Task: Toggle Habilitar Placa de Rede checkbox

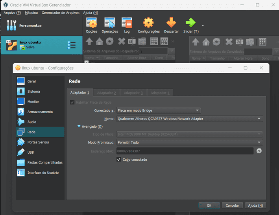Action: (x=72, y=102)
